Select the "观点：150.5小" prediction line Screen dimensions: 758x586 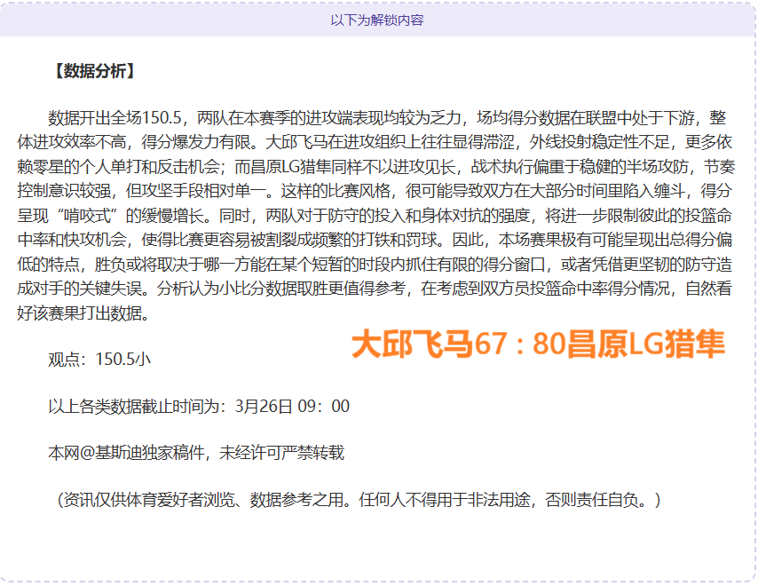pyautogui.click(x=99, y=360)
